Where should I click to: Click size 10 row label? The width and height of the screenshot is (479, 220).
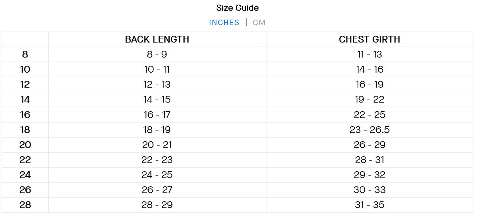tap(25, 69)
